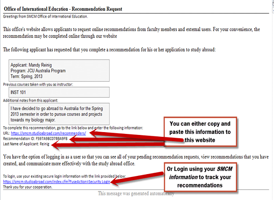
Task: Open the FuseAction=Security.Login link
Action: click(57, 182)
